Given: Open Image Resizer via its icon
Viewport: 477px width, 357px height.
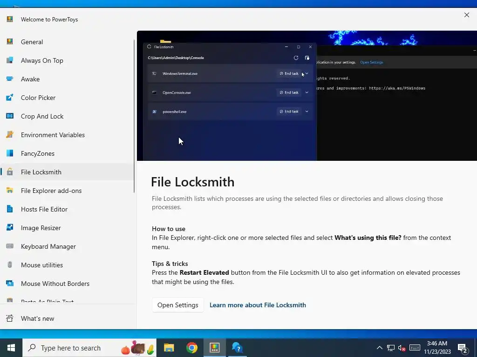Looking at the screenshot, I should (10, 227).
